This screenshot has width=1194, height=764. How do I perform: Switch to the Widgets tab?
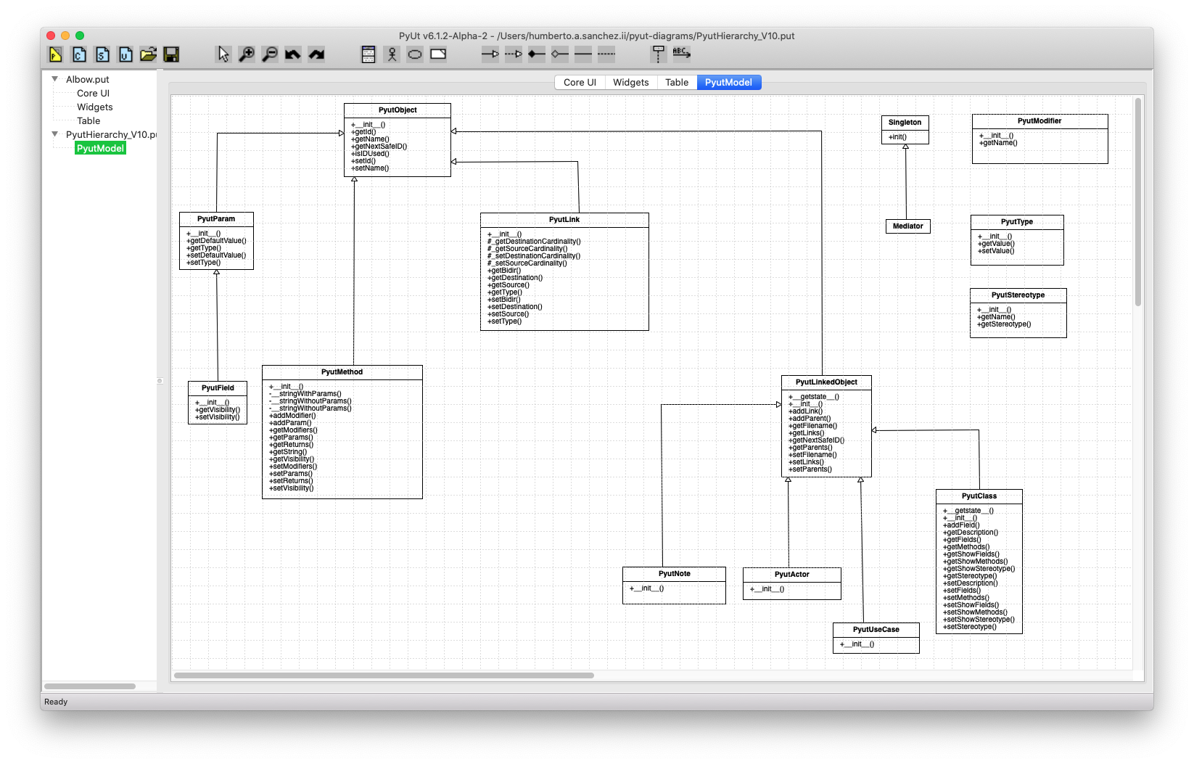click(x=631, y=83)
